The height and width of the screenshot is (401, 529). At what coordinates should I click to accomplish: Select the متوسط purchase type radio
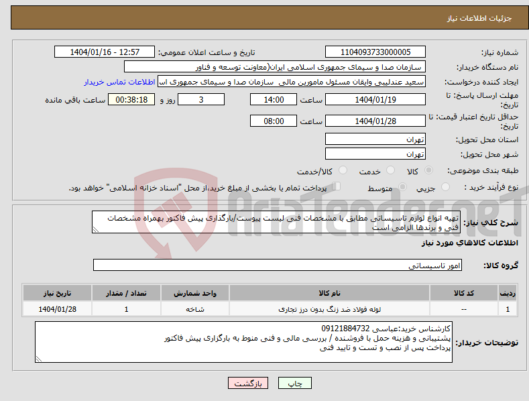click(x=402, y=186)
